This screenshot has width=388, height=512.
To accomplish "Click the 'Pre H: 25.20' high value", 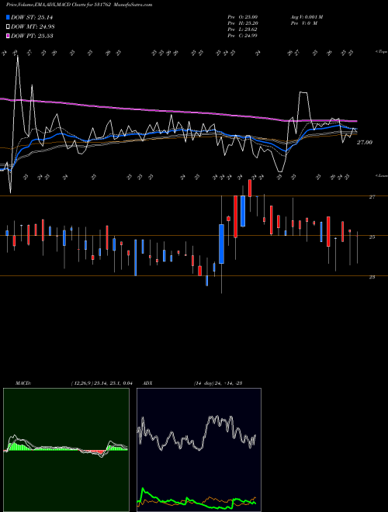I will (242, 23).
